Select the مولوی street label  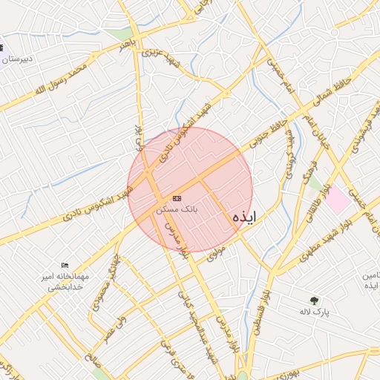pyautogui.click(x=216, y=254)
